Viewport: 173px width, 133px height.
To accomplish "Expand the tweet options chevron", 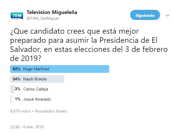I will [168, 15].
